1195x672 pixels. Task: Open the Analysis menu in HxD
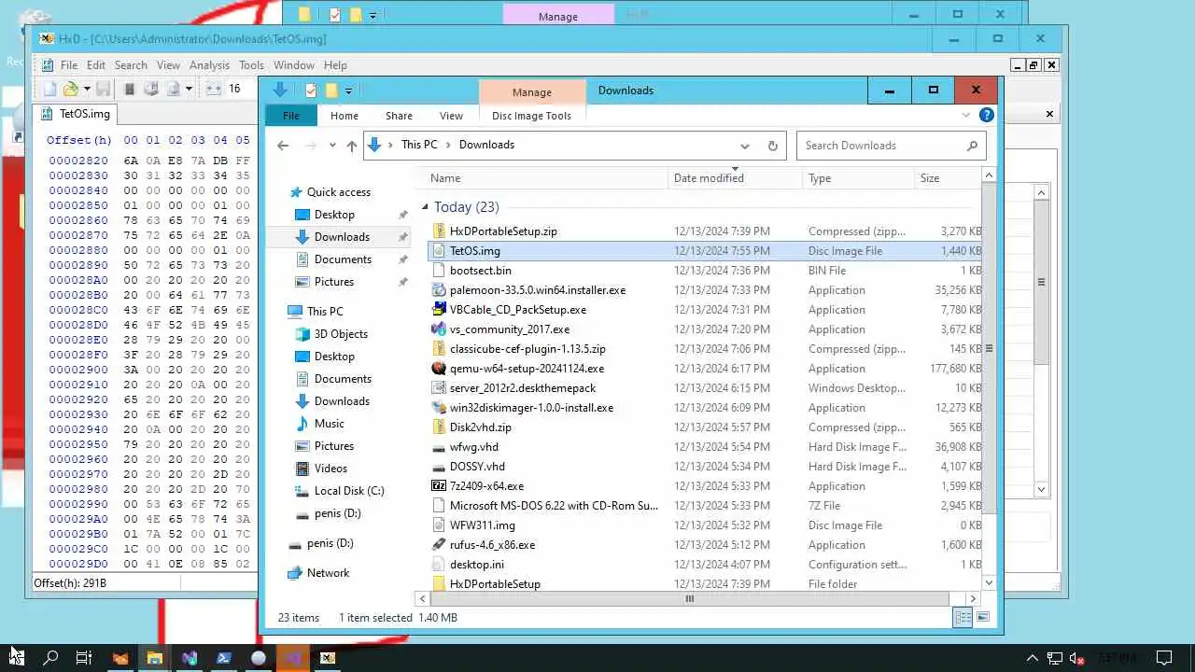coord(209,65)
